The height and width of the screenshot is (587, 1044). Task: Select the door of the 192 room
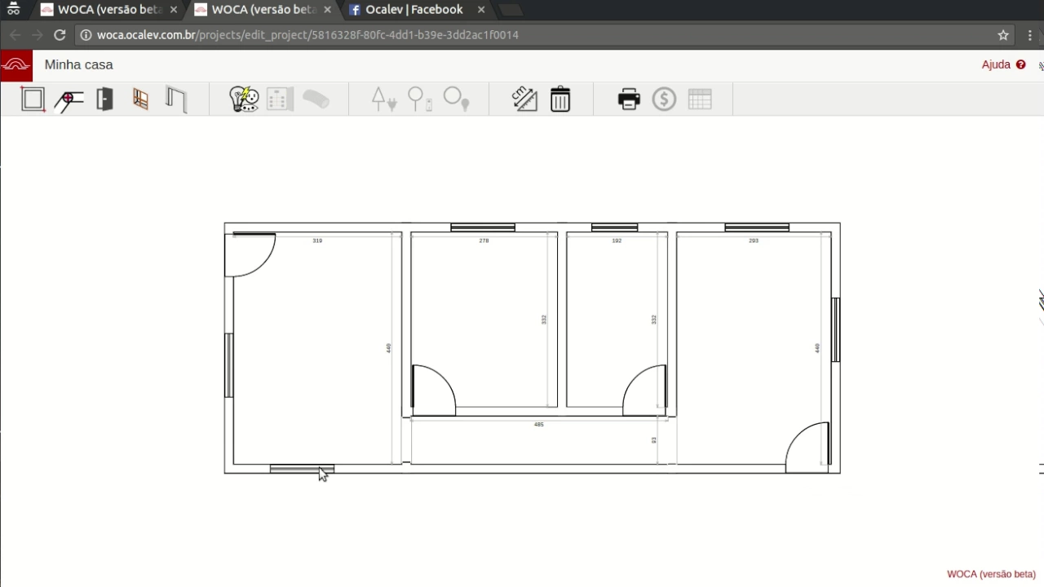click(645, 391)
